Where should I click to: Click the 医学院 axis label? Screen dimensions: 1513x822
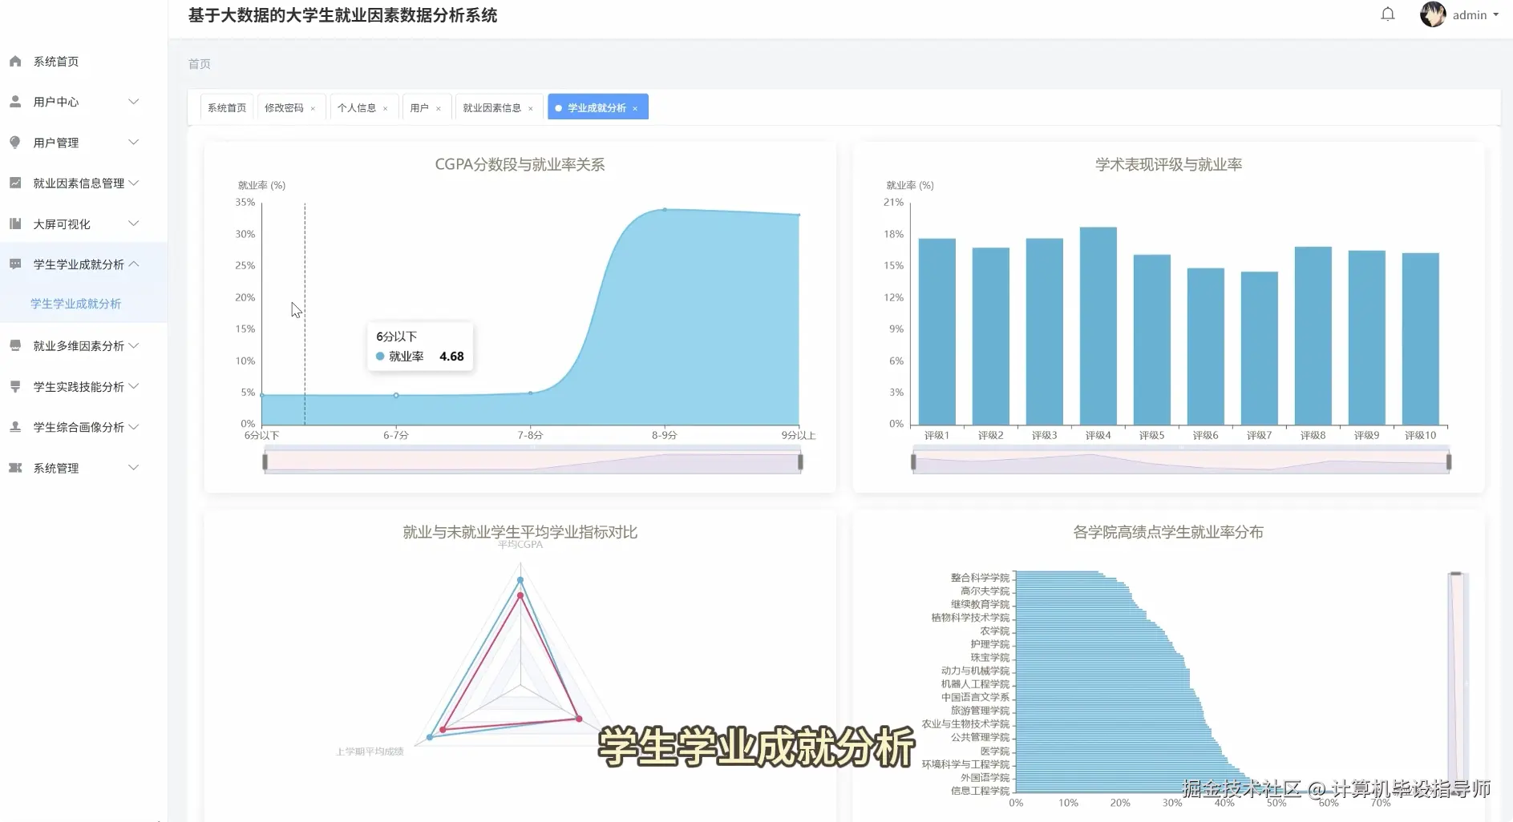tap(995, 751)
